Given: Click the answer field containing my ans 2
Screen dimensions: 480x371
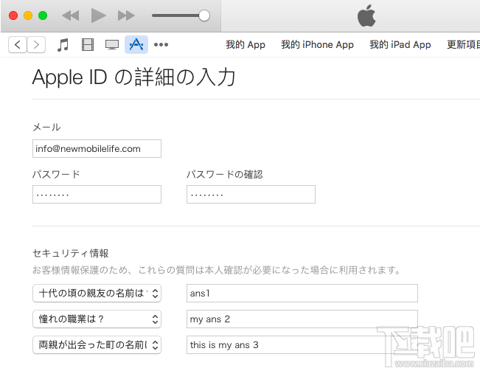Looking at the screenshot, I should [302, 319].
